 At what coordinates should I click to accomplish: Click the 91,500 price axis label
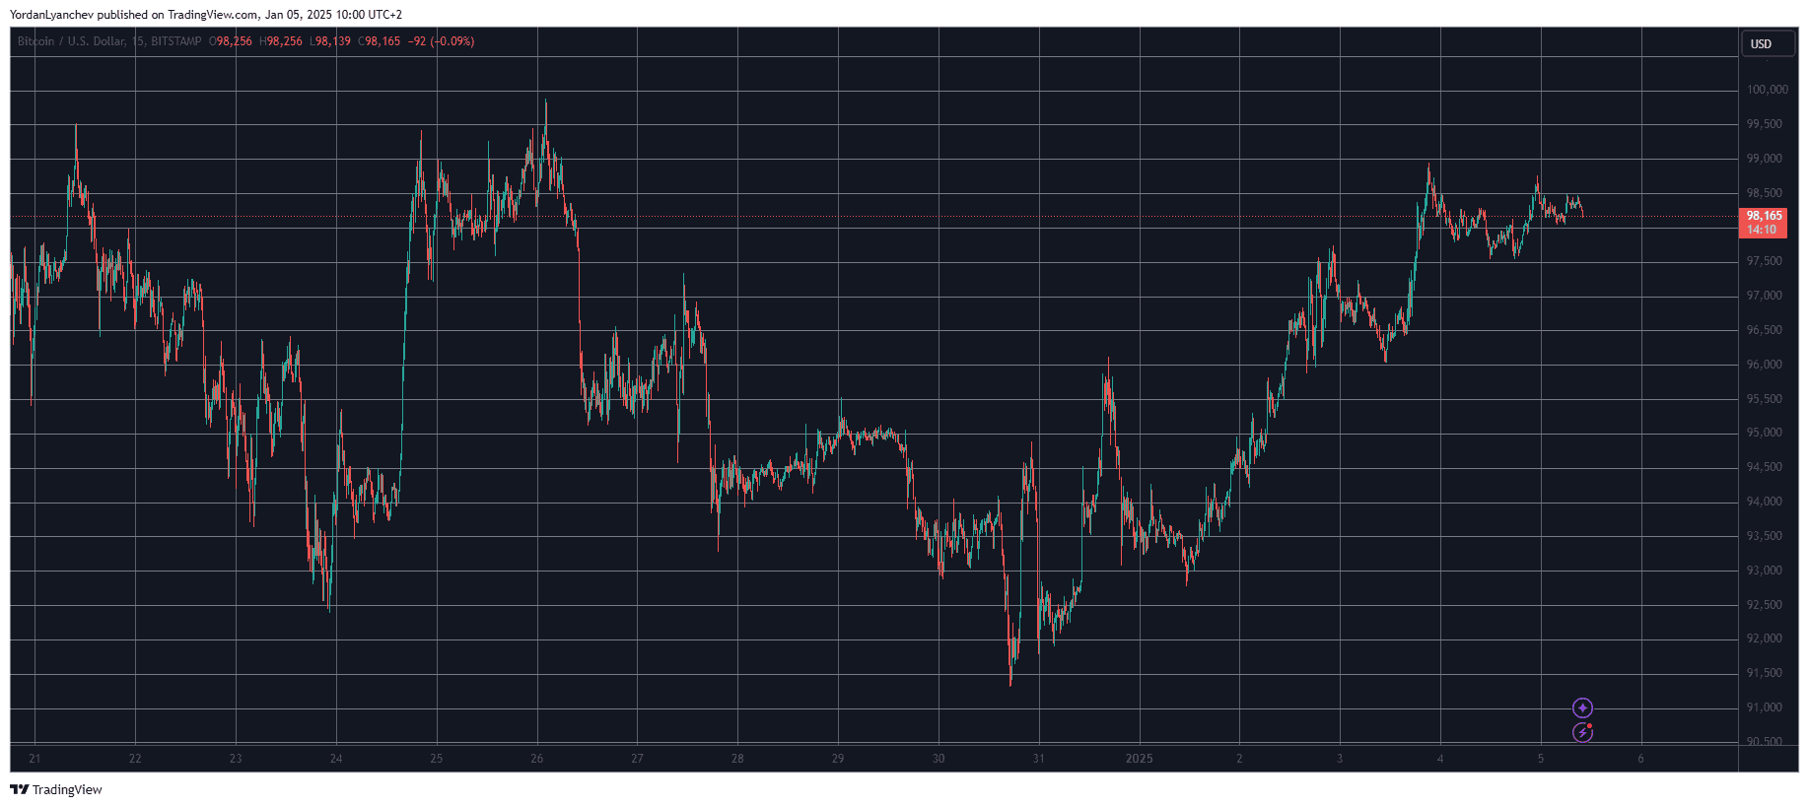pyautogui.click(x=1764, y=673)
